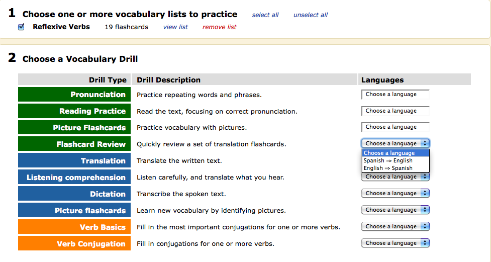Select English ⇒ Spanish option
The image size is (491, 262).
pos(388,168)
